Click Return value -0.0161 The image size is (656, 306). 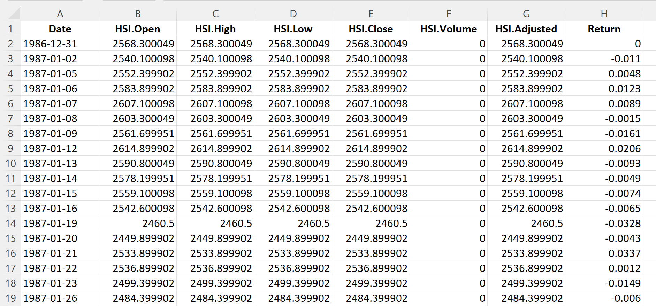(604, 133)
